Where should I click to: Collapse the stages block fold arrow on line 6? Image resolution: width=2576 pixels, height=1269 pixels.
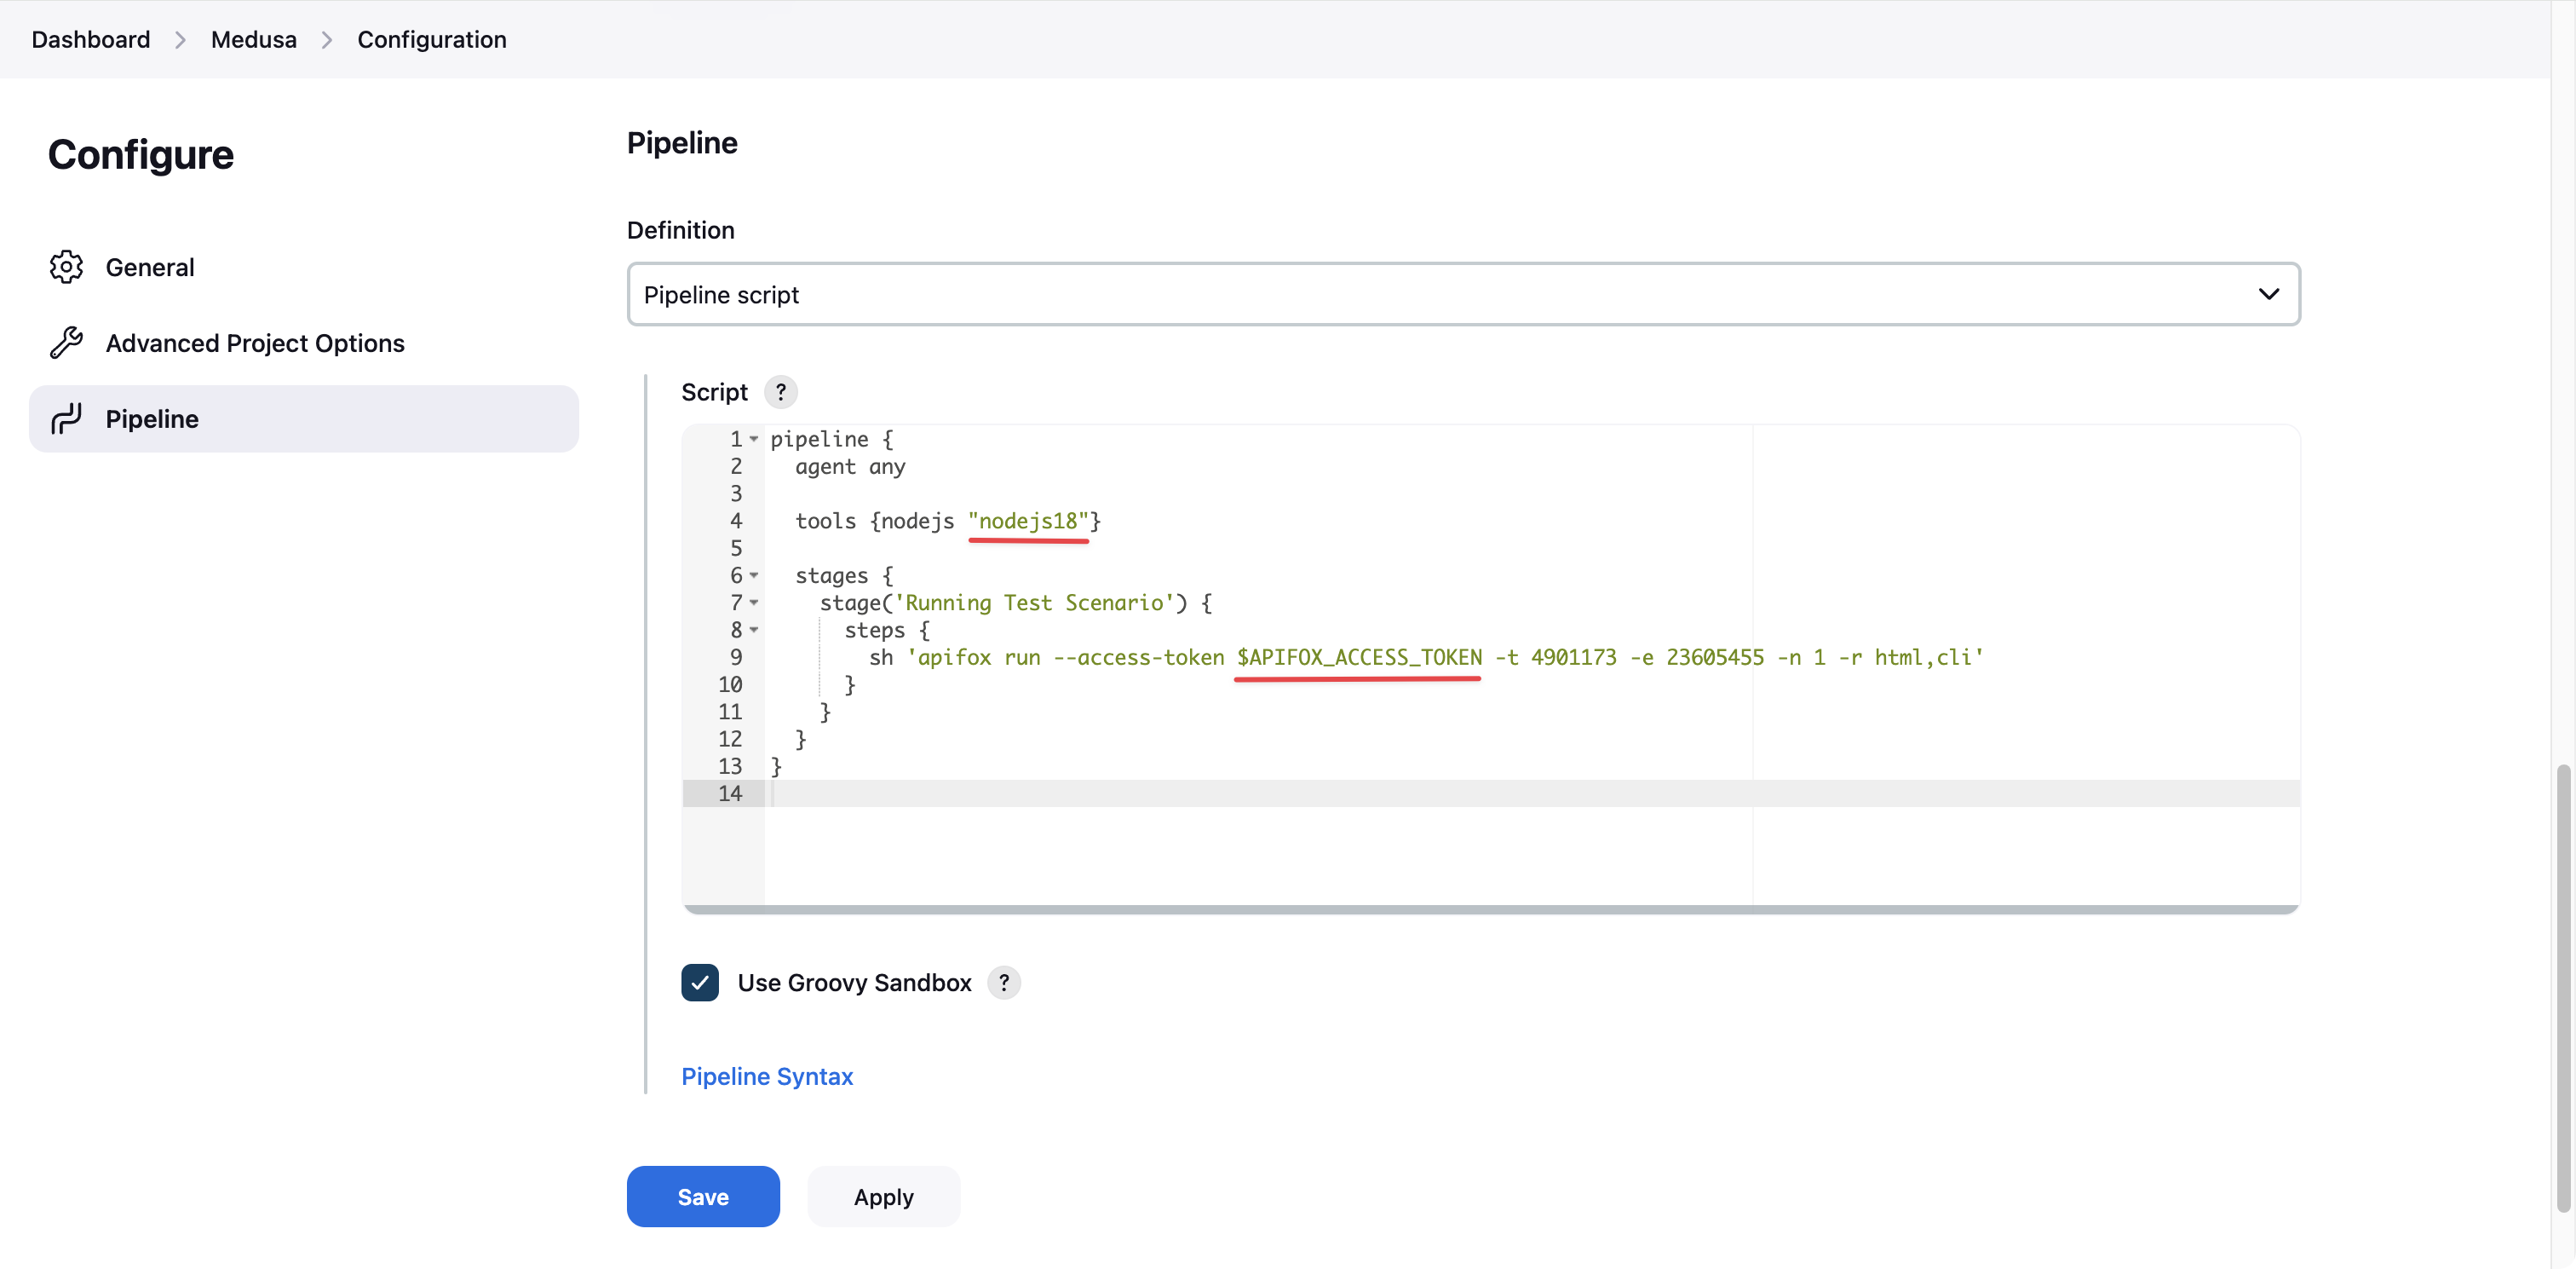pyautogui.click(x=754, y=575)
